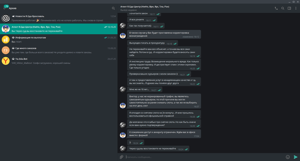Image resolution: width=300 pixels, height=161 pixels.
Task: Send the message with the paper plane
Action: (x=296, y=157)
